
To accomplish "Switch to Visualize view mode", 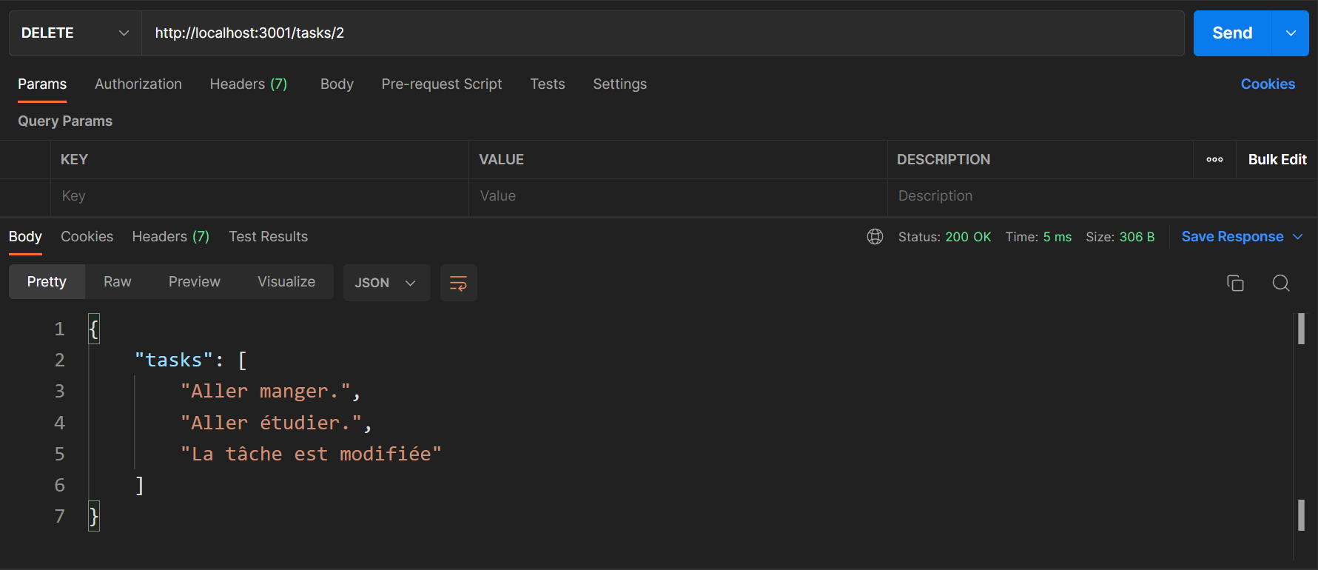I will coord(286,282).
